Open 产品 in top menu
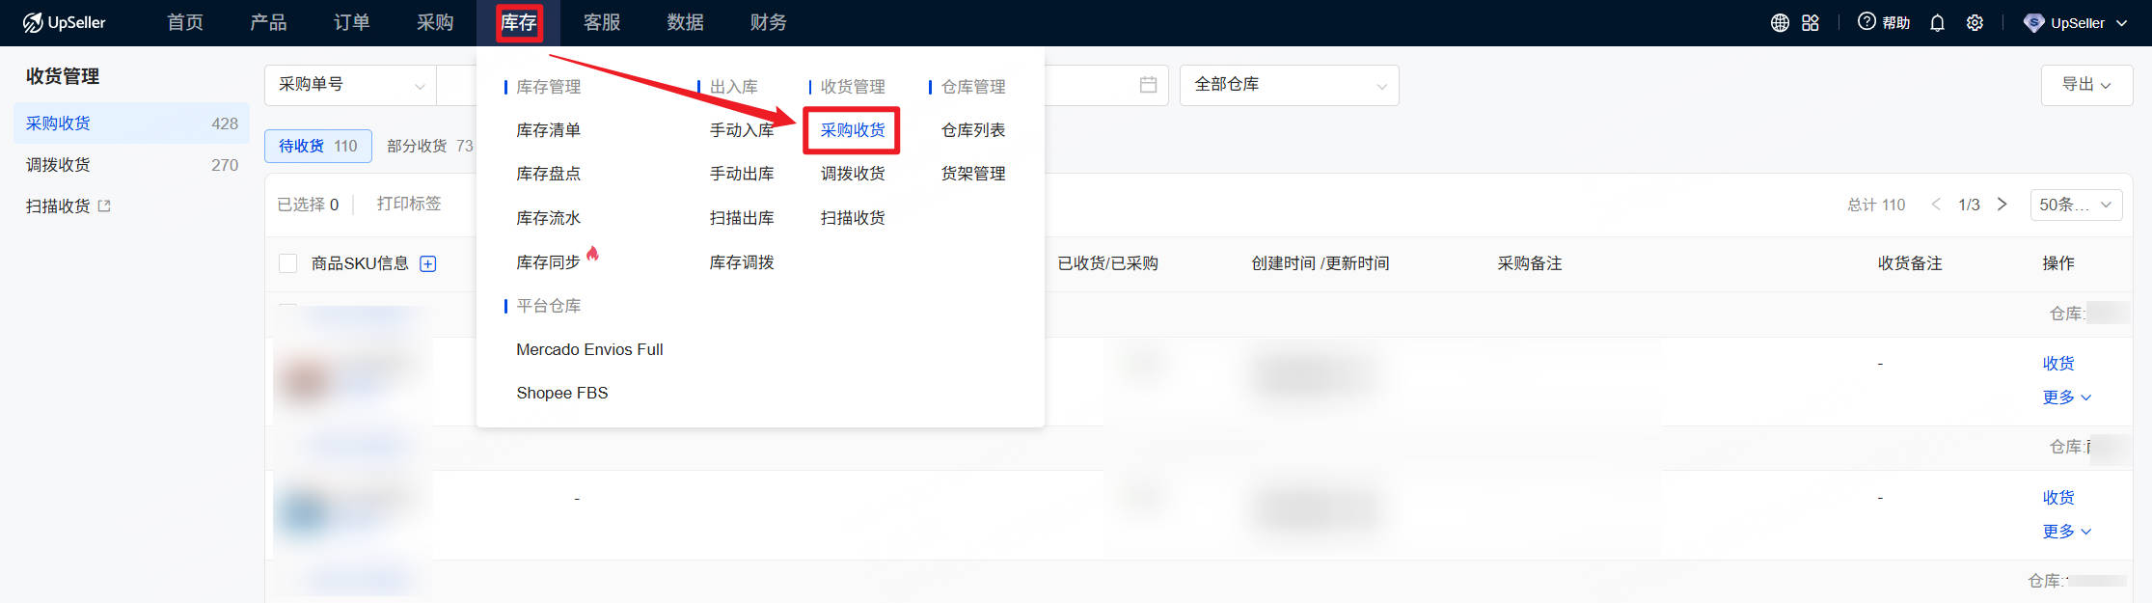Viewport: 2152px width, 603px height. [x=268, y=22]
